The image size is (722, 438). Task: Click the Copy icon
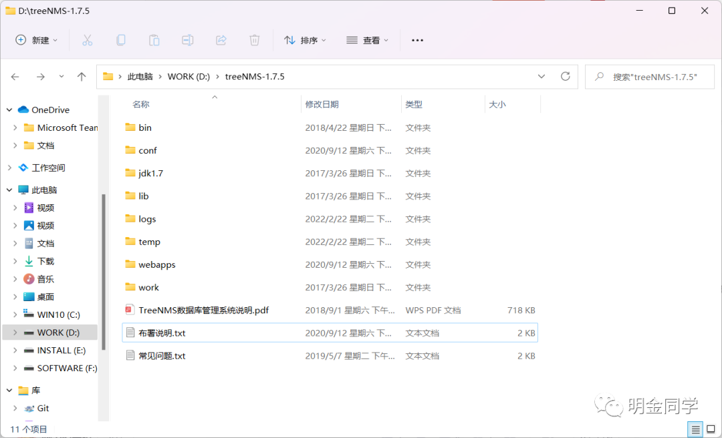[x=121, y=40]
